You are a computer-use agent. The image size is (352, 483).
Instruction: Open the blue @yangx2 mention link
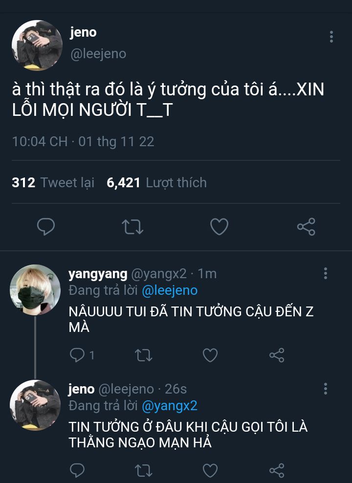point(169,406)
